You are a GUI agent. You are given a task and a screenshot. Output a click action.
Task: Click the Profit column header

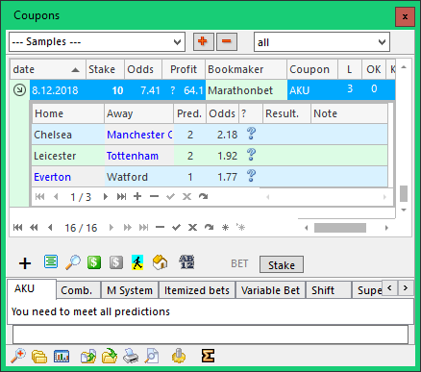tap(184, 69)
